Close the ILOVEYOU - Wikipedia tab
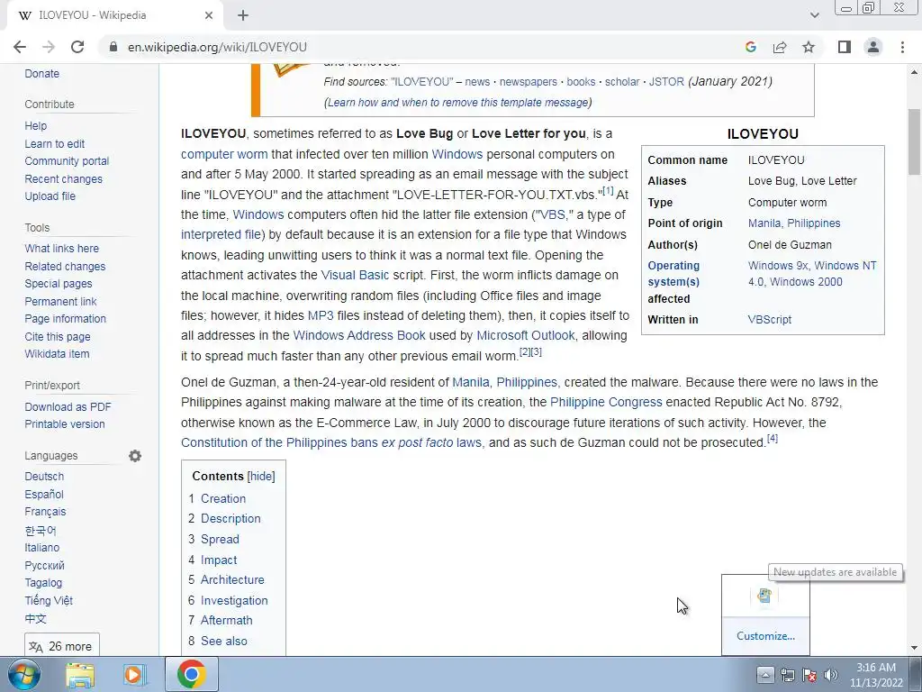922x692 pixels. 209,15
